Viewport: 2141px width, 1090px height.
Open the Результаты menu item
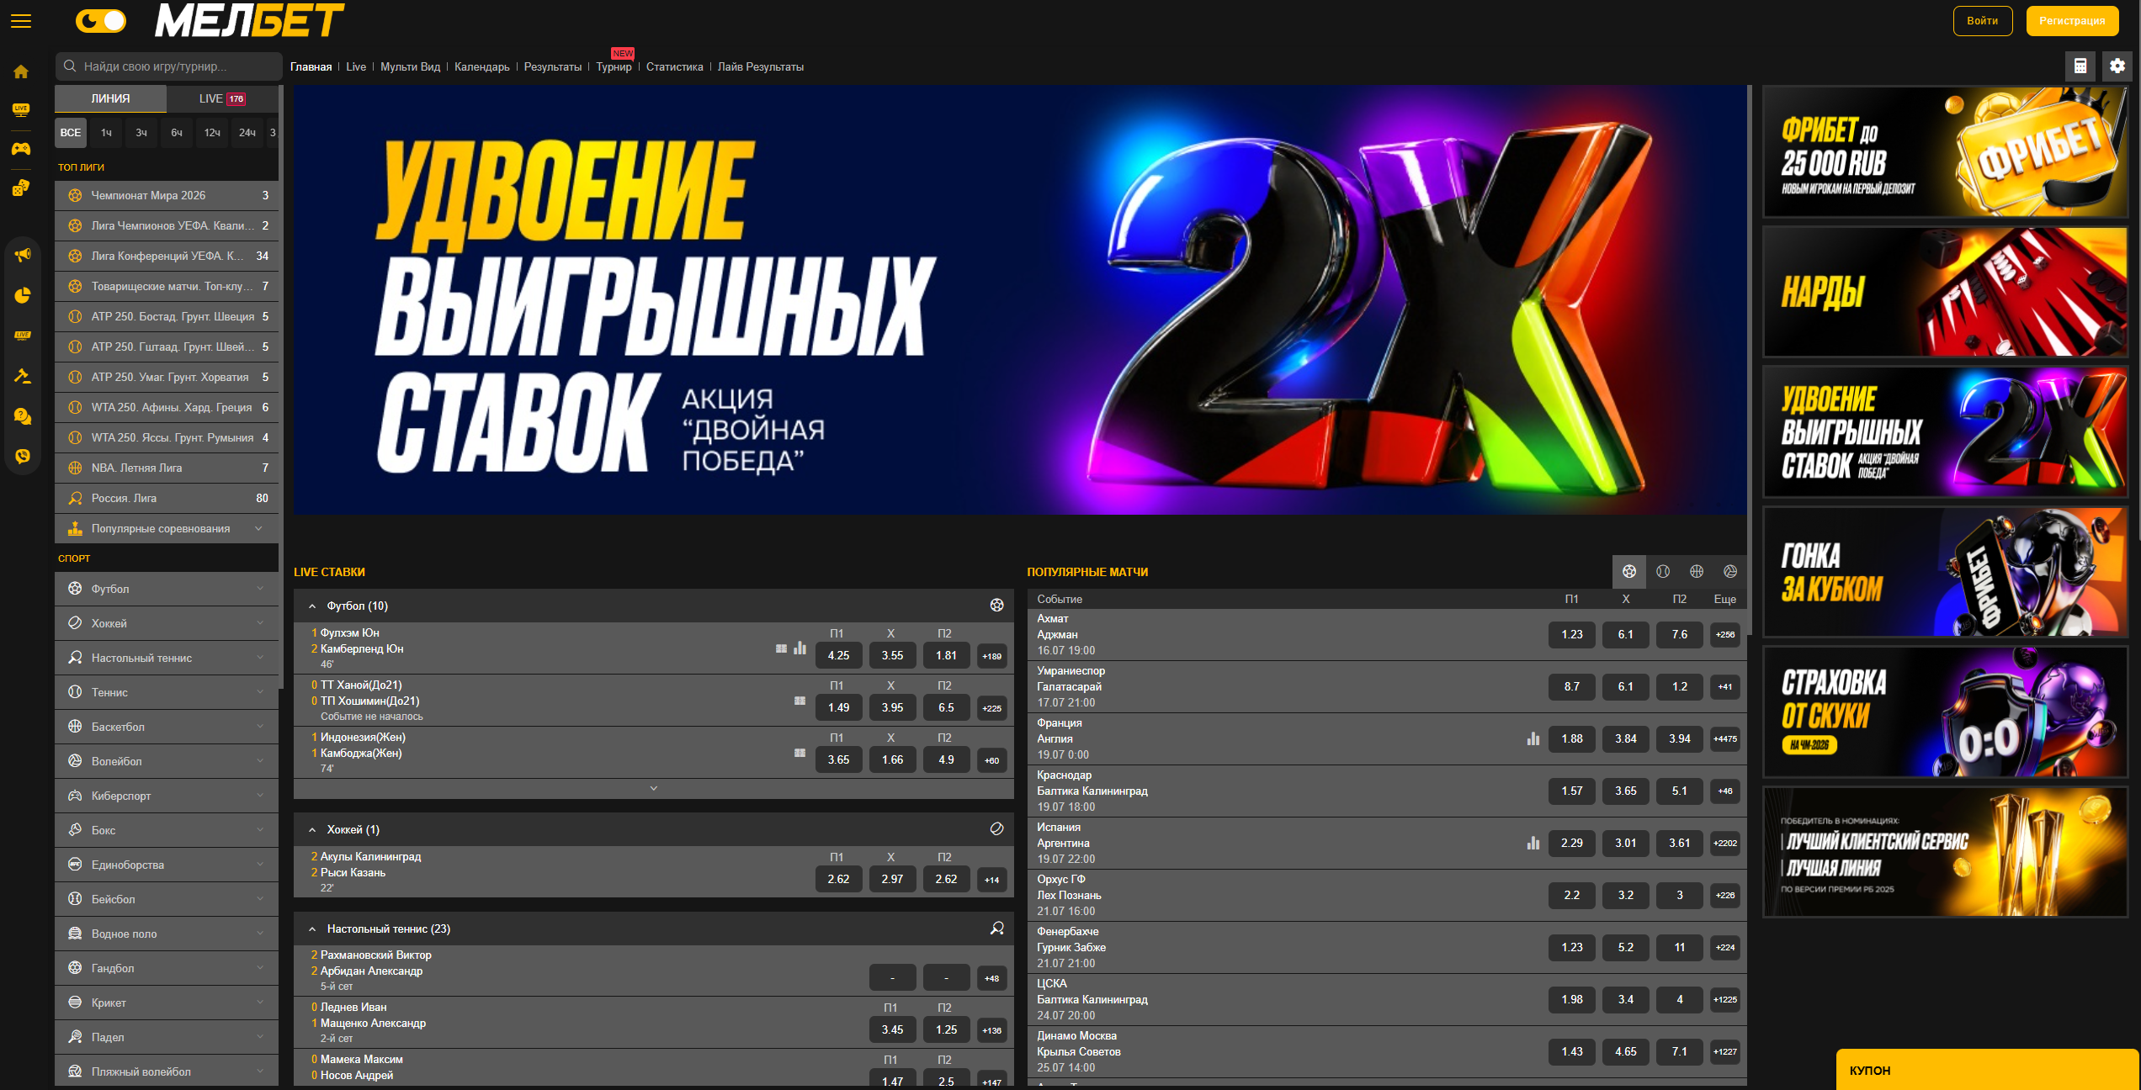click(553, 66)
